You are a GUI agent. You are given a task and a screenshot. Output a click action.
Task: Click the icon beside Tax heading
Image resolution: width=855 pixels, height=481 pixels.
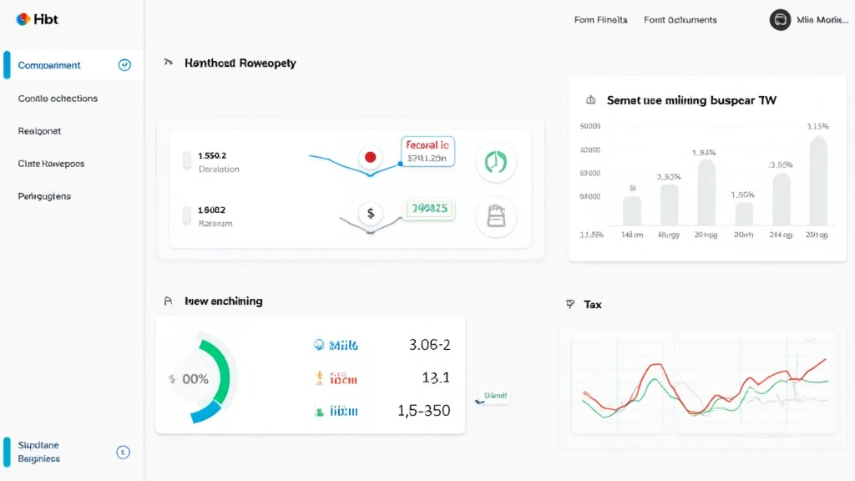coord(570,305)
